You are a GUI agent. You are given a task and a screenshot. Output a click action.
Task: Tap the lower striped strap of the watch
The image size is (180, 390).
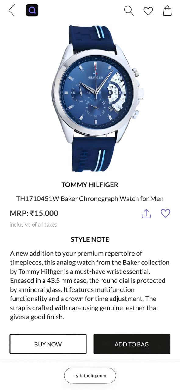(x=94, y=154)
